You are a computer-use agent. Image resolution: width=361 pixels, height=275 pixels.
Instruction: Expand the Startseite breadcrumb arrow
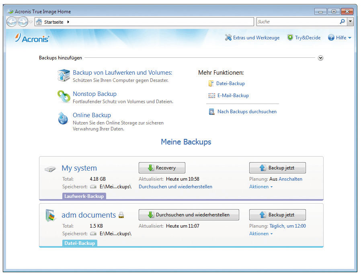pyautogui.click(x=68, y=22)
